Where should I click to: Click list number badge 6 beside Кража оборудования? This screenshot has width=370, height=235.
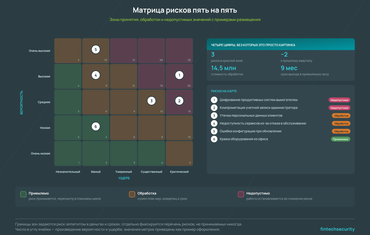214,139
